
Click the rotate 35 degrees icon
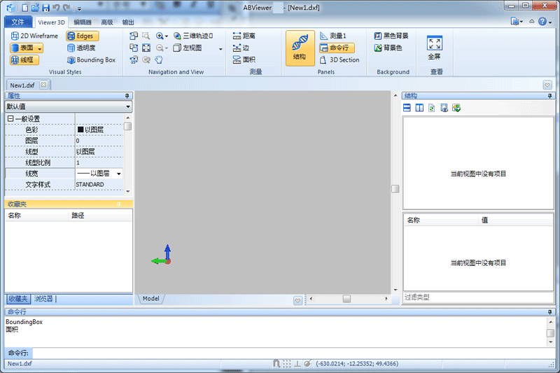coord(134,59)
